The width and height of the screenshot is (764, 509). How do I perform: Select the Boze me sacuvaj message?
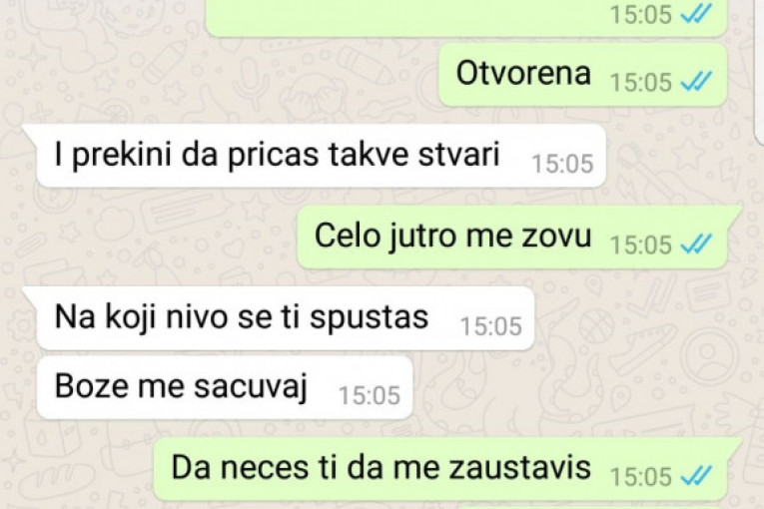[181, 387]
